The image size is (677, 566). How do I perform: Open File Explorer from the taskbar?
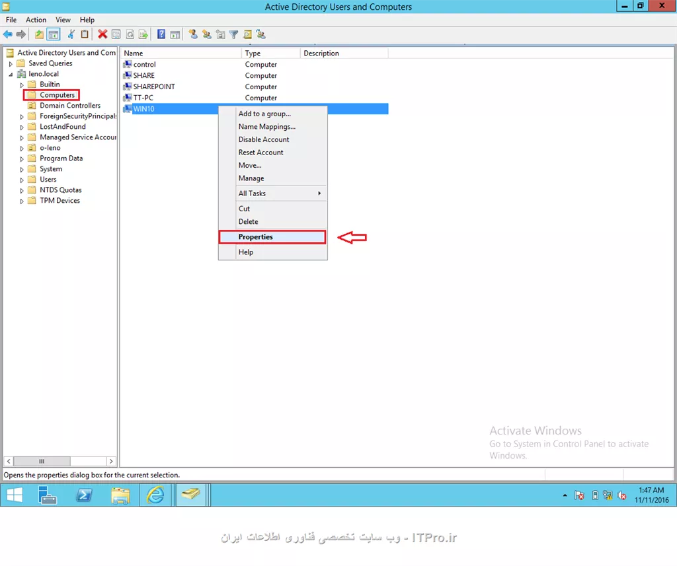(x=120, y=495)
